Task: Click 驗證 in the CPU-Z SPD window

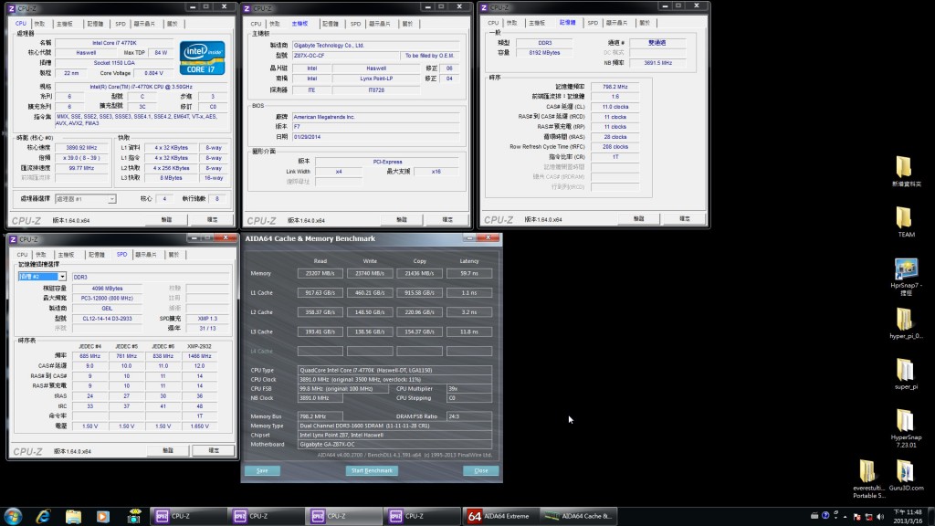Action: (x=168, y=450)
